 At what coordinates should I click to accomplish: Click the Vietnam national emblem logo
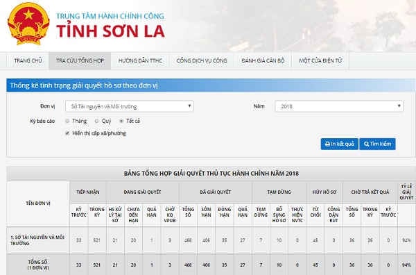coord(28,24)
